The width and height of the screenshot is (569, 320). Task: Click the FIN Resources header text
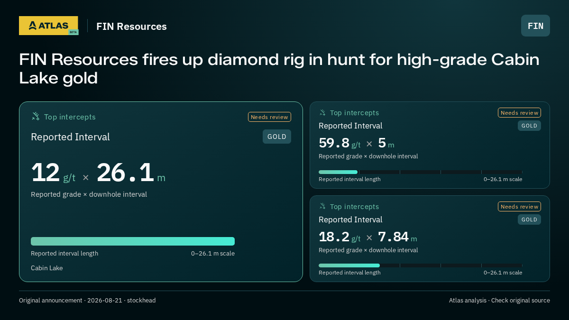(131, 27)
